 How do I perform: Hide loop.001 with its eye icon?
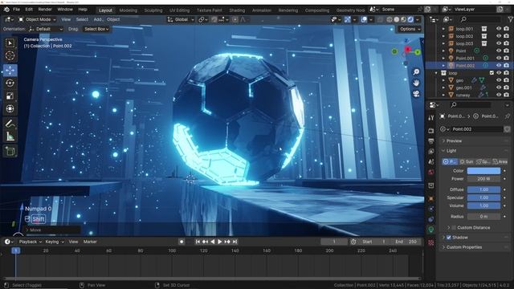point(499,29)
